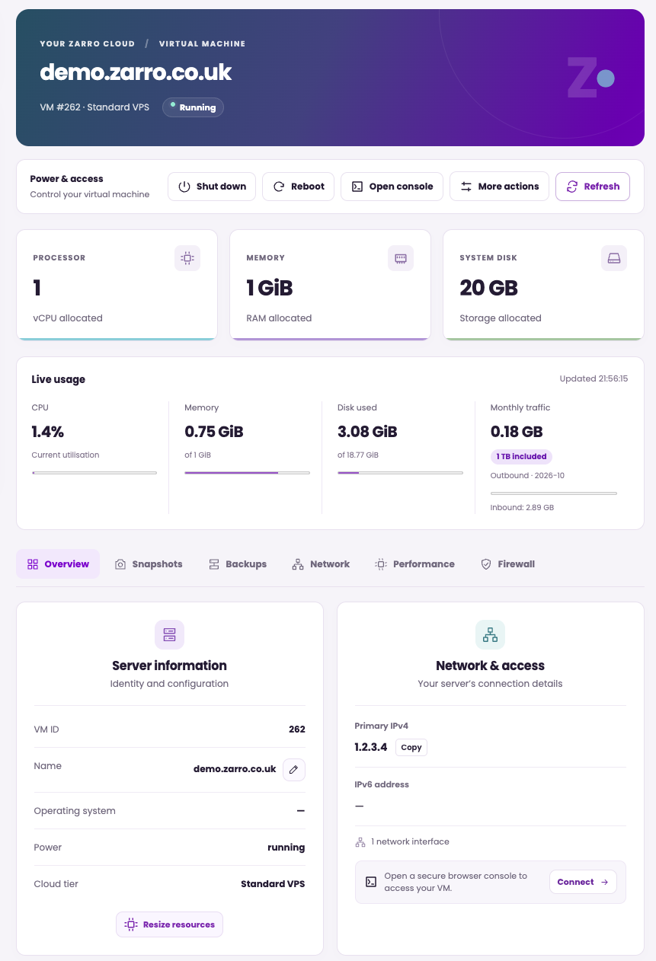
Task: Click the pencil icon to rename VM
Action: click(x=294, y=770)
